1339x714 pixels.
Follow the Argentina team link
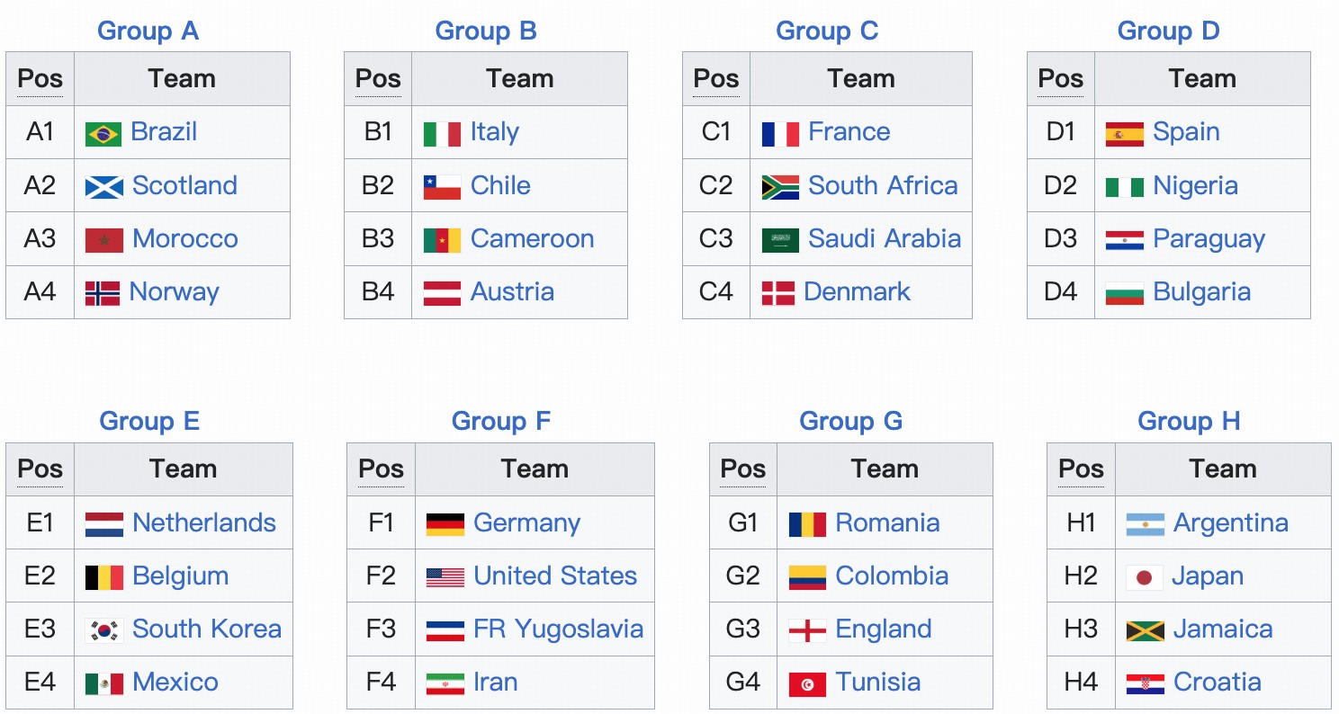tap(1230, 523)
